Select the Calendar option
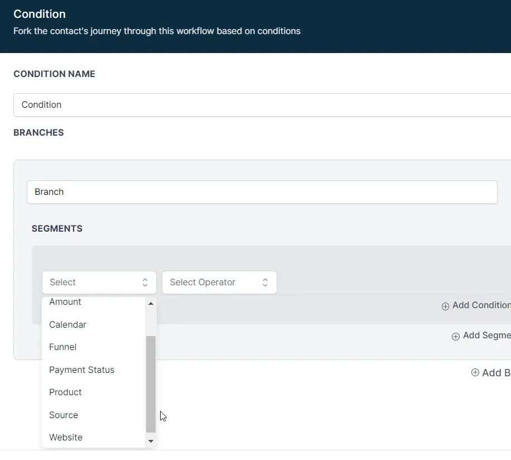The width and height of the screenshot is (511, 460). pyautogui.click(x=68, y=324)
